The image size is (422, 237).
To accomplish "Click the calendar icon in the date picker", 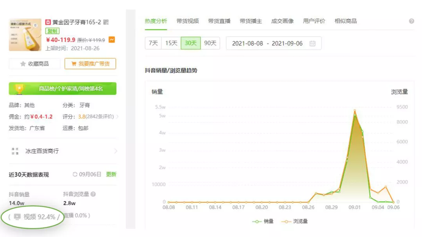I will [312, 43].
